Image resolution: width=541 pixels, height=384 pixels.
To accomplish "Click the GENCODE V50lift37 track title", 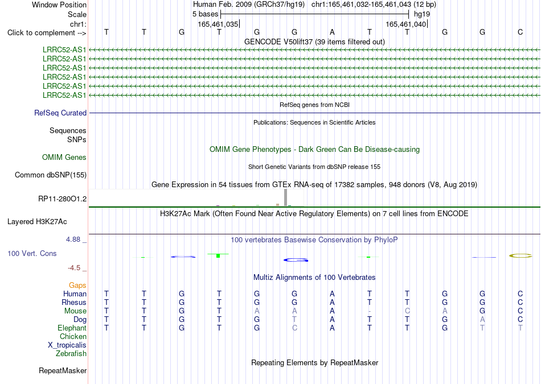I will point(314,42).
